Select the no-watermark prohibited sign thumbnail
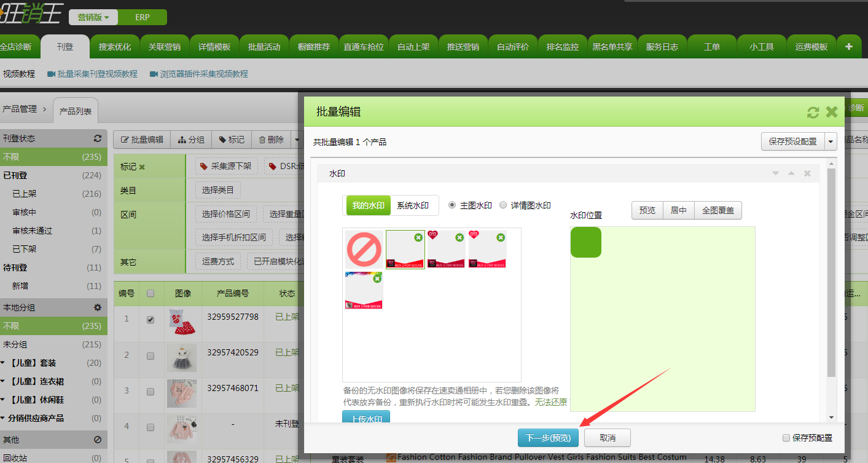 tap(364, 250)
